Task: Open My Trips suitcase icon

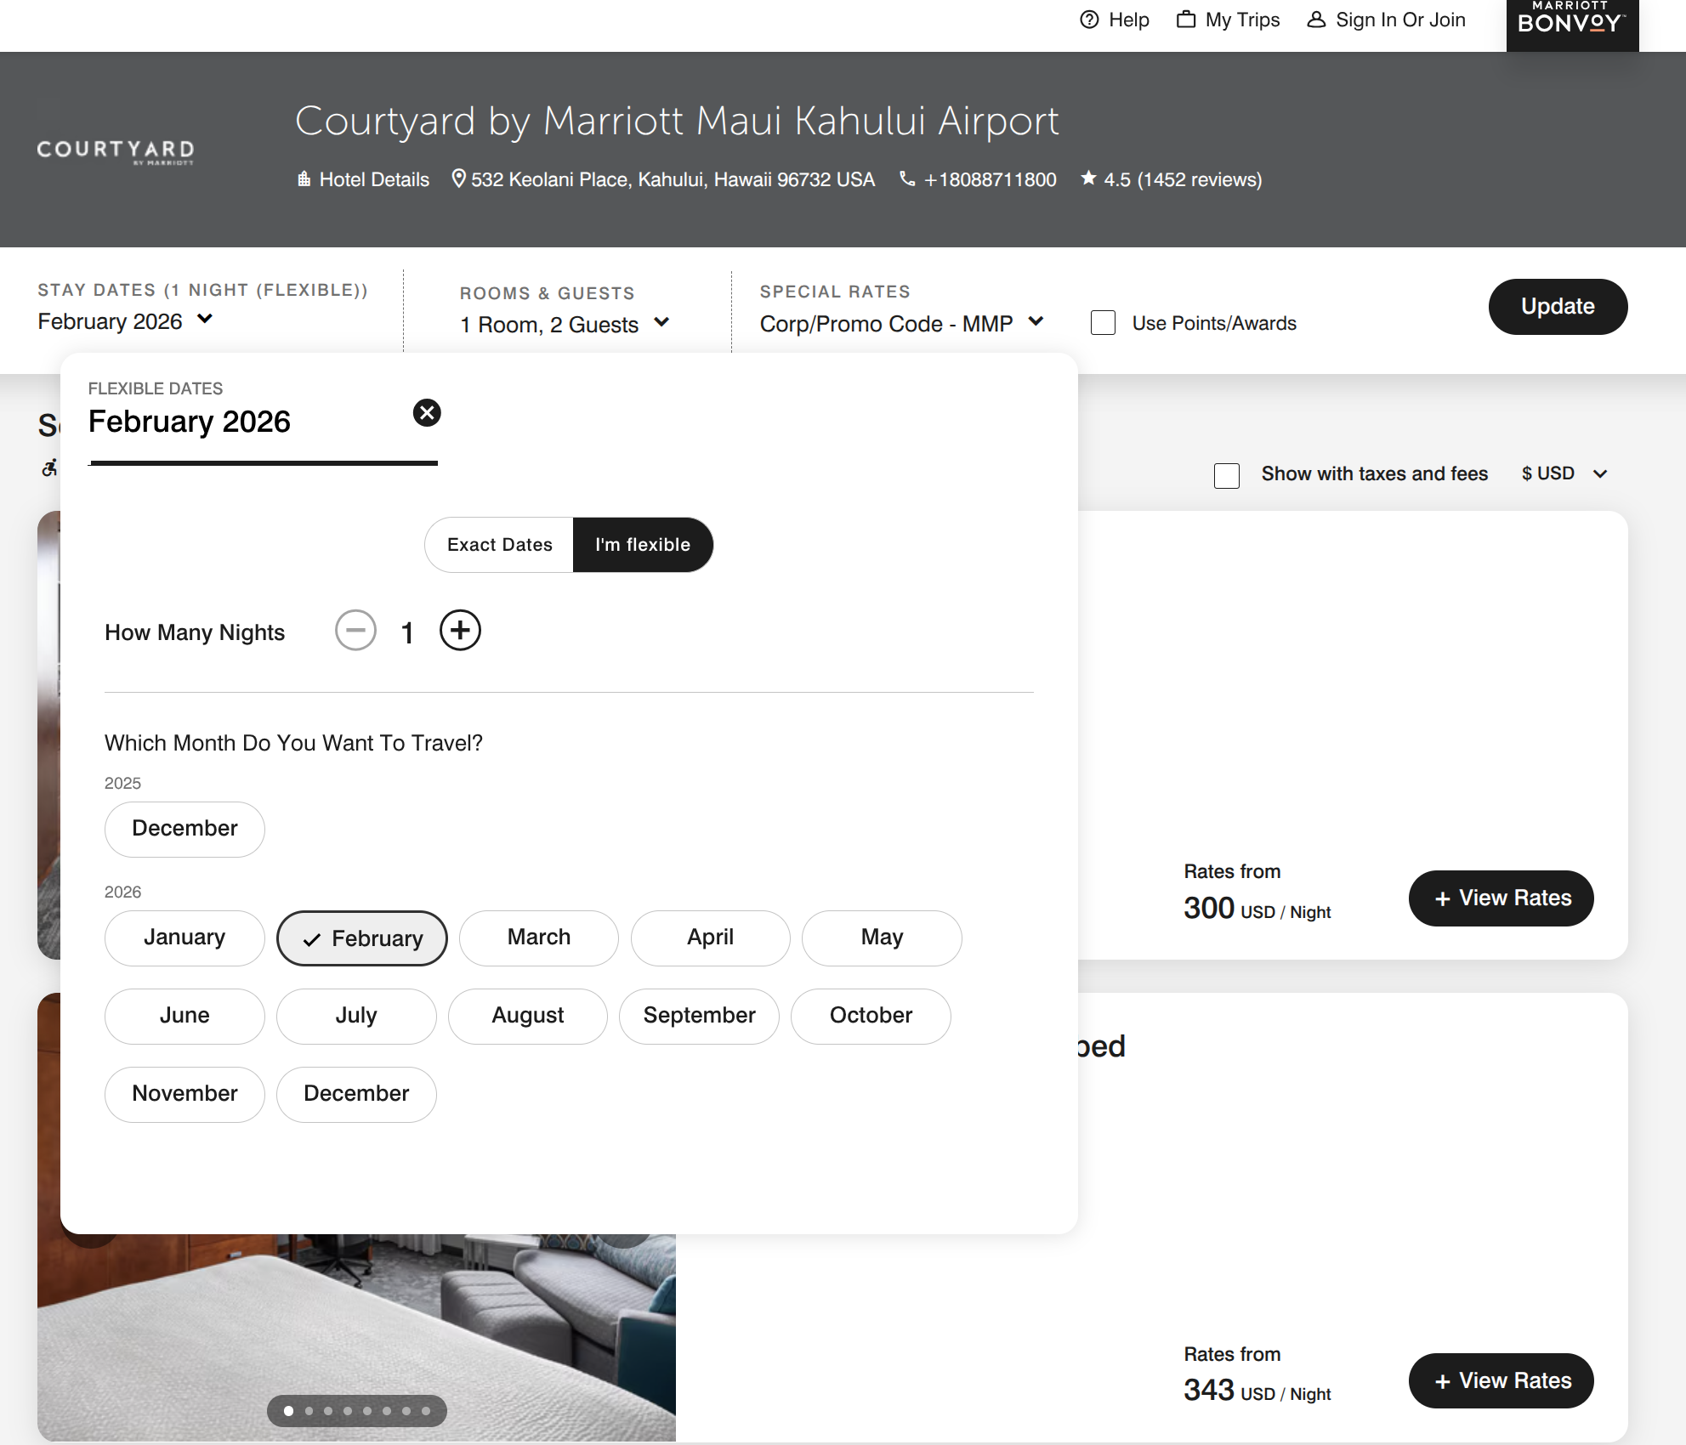Action: click(x=1186, y=20)
